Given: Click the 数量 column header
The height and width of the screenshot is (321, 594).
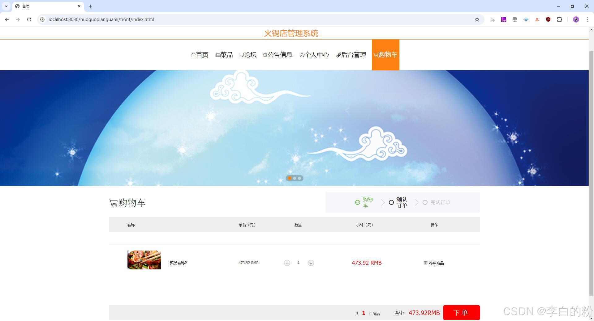Looking at the screenshot, I should [298, 225].
